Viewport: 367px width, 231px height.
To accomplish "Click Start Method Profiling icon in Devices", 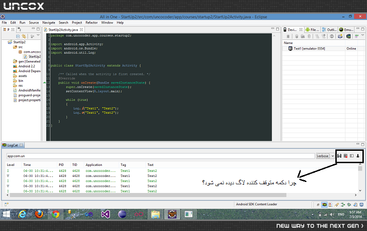I will 323,36.
